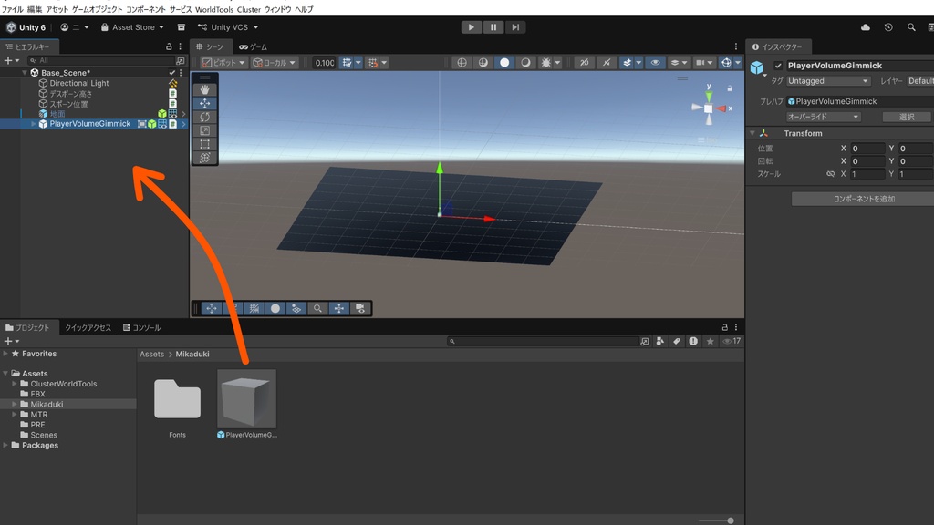The width and height of the screenshot is (934, 525).
Task: Advance one frame with the Step button
Action: point(515,27)
